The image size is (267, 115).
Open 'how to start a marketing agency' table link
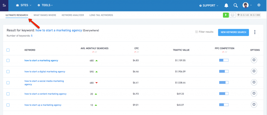tap(41, 60)
